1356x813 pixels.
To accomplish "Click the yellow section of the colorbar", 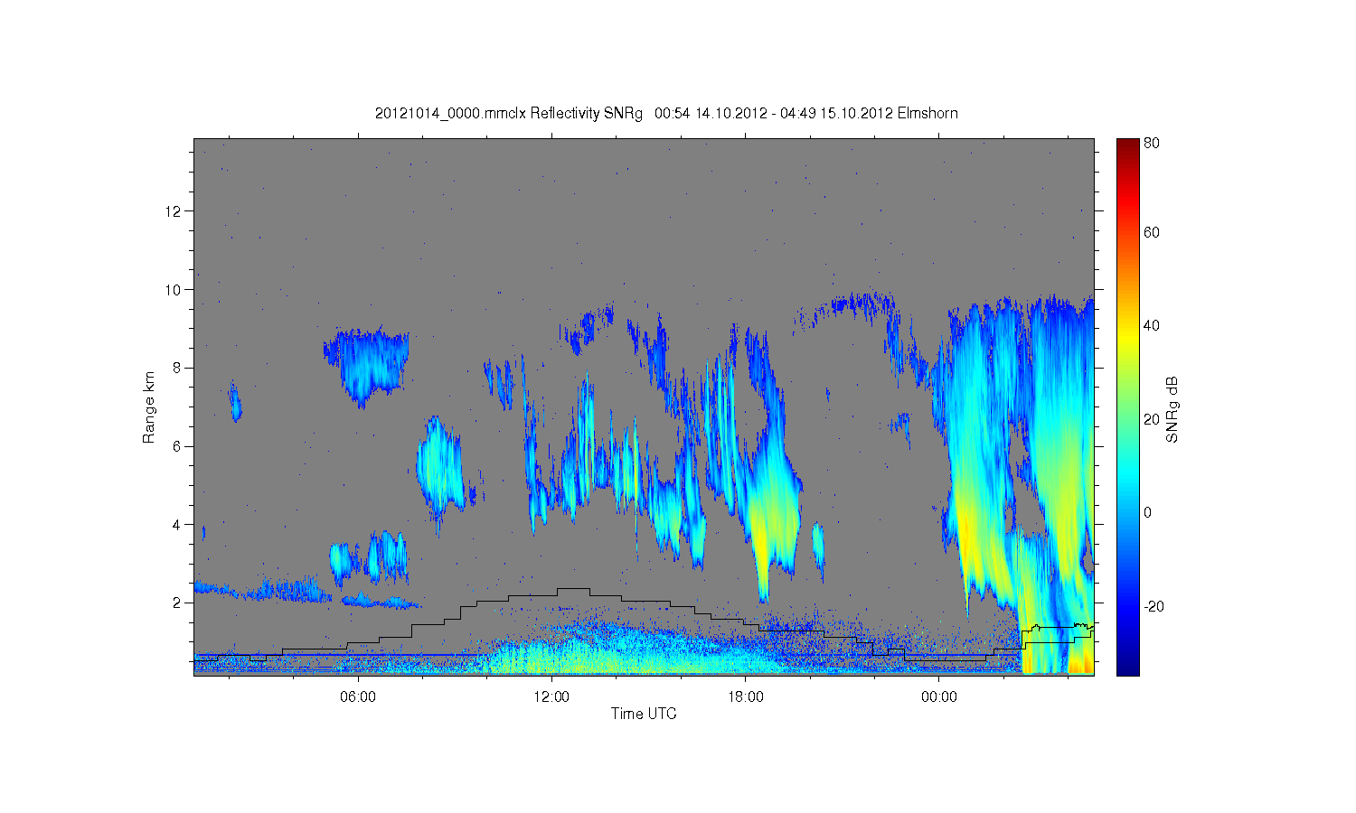I will click(x=1127, y=339).
